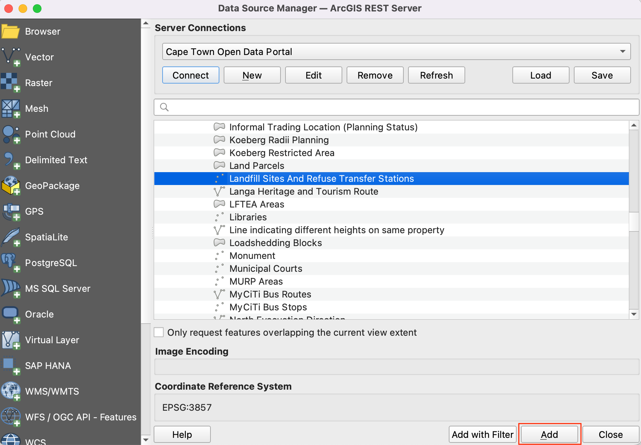Open the Browser panel icon

click(11, 31)
